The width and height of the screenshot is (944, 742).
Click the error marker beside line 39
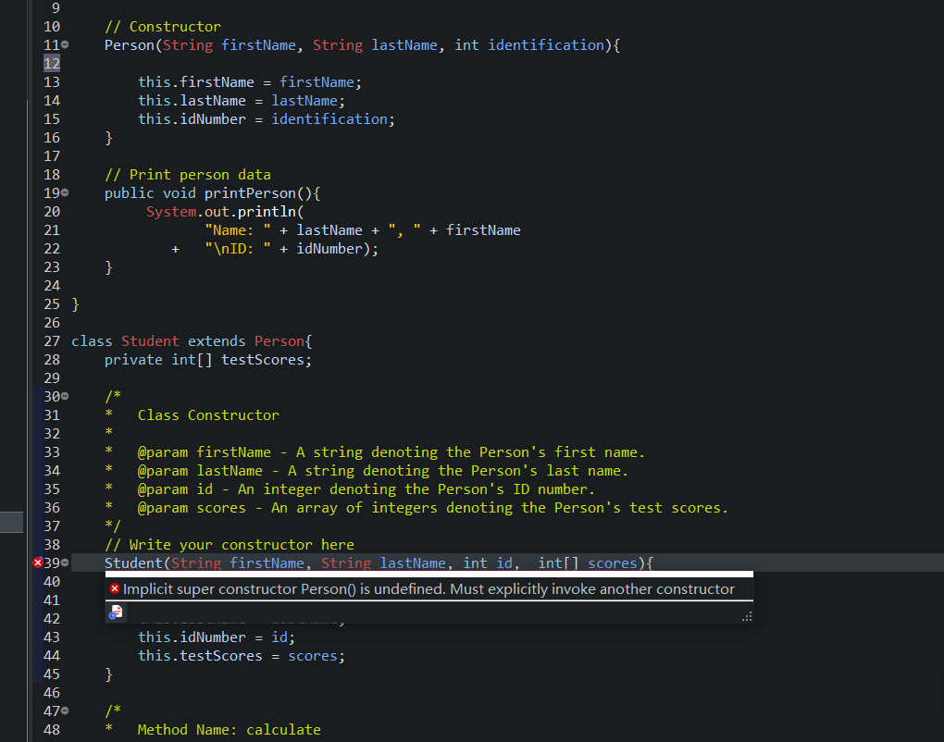[38, 563]
